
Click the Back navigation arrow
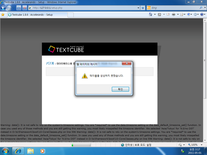coord(3,8)
